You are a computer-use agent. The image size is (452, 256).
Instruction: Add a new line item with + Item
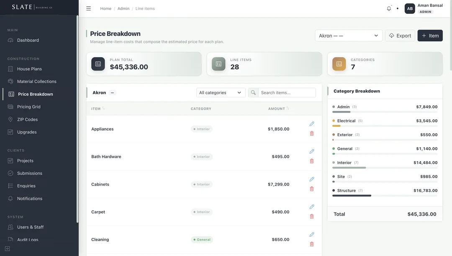coord(430,35)
